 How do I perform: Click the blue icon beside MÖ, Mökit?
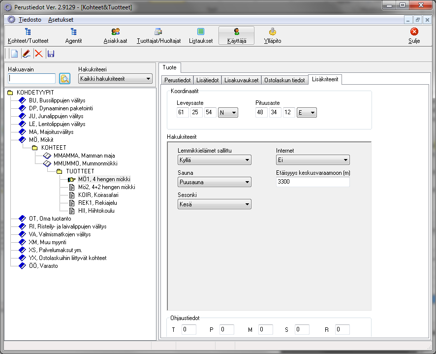(22, 140)
